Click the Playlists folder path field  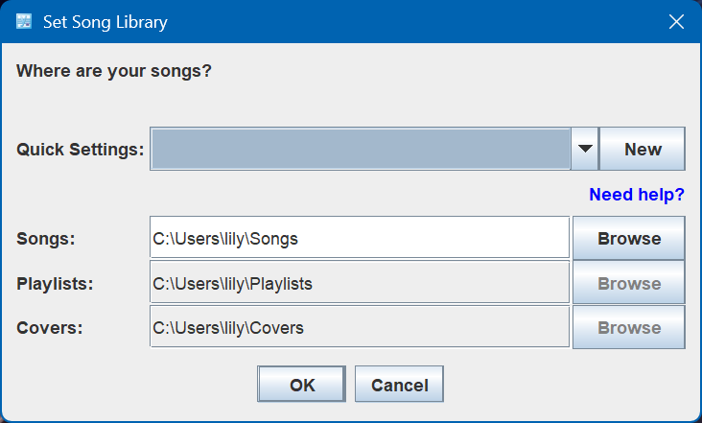point(360,283)
